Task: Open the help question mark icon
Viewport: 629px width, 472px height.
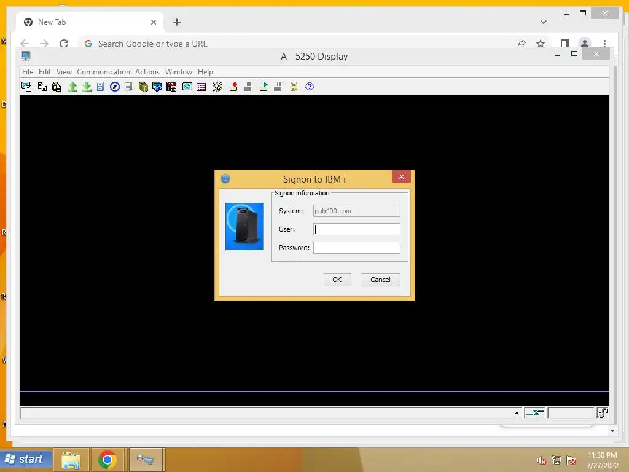Action: pos(310,86)
